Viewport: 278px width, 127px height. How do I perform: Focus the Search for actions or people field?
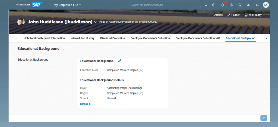pyautogui.click(x=166, y=5)
